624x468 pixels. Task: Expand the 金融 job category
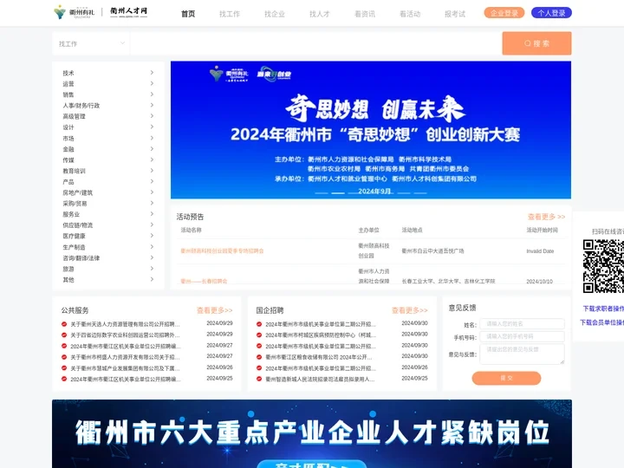pos(107,149)
